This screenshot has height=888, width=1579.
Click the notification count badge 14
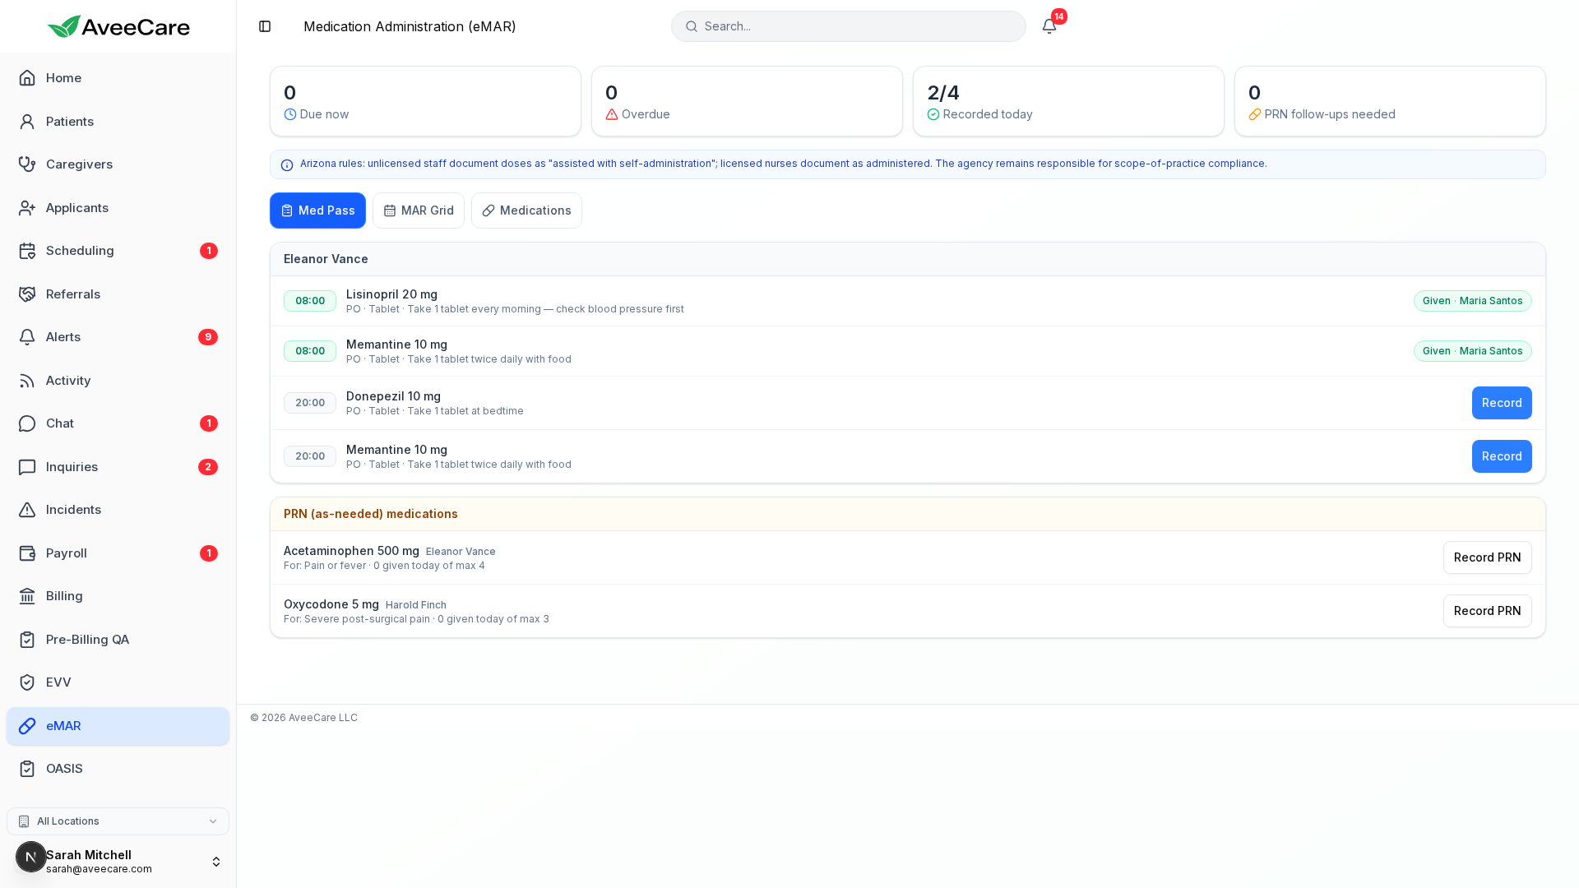tap(1059, 16)
